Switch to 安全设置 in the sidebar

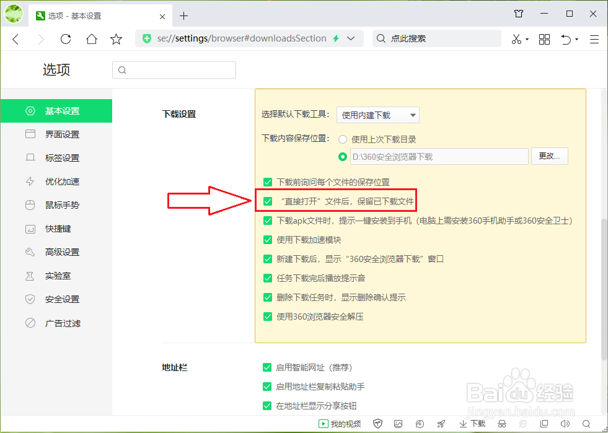pyautogui.click(x=63, y=299)
